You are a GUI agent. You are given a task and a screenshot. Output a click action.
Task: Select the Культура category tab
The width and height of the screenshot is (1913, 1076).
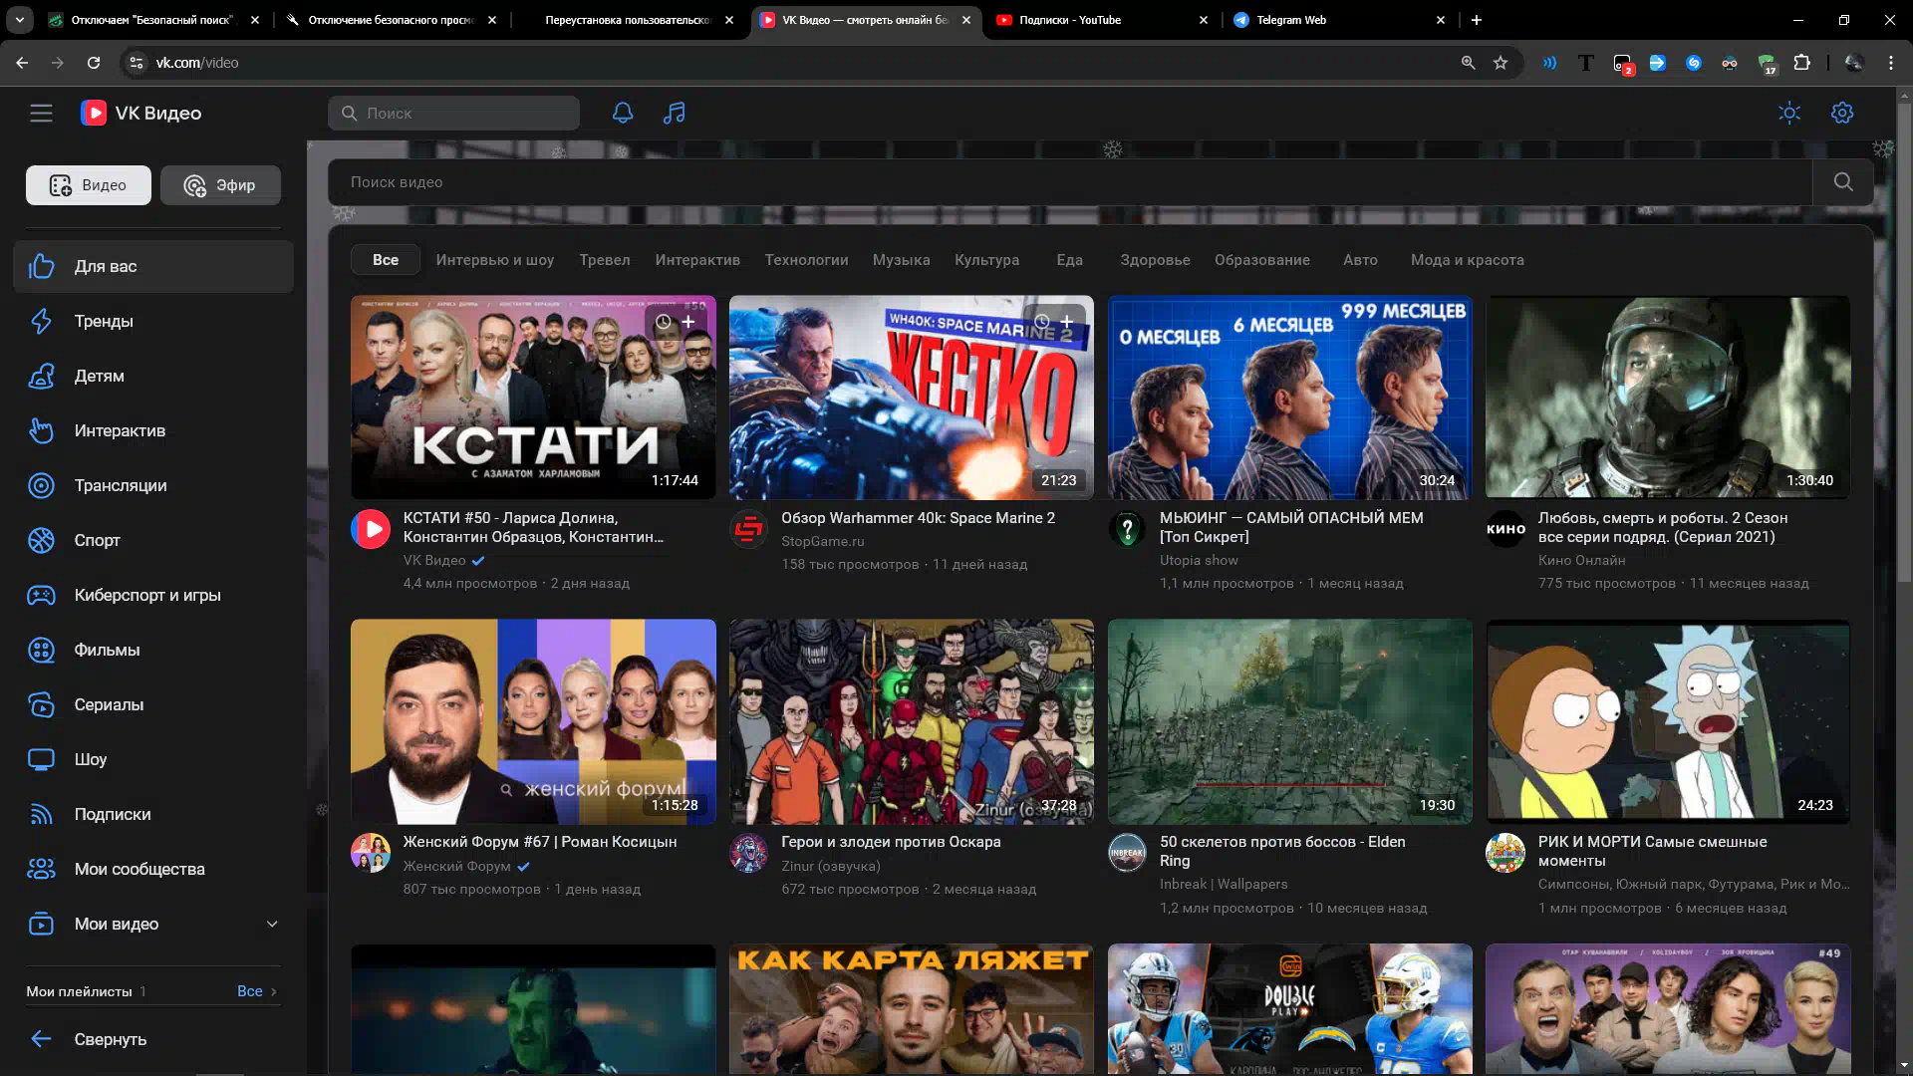(986, 260)
